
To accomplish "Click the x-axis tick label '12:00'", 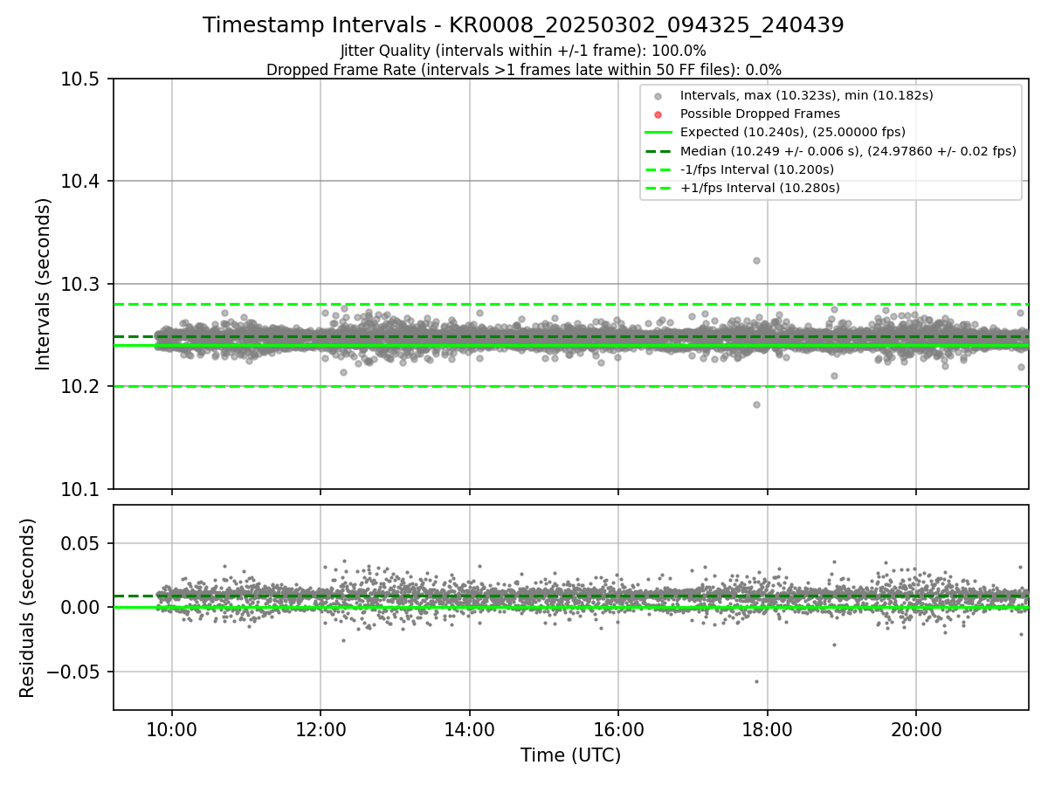I will point(321,731).
